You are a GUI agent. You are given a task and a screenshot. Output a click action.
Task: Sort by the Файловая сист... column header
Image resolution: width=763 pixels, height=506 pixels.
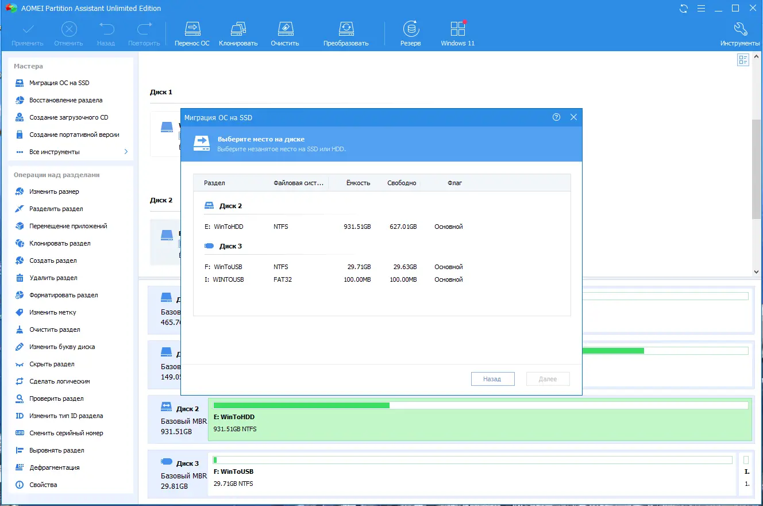pyautogui.click(x=299, y=183)
